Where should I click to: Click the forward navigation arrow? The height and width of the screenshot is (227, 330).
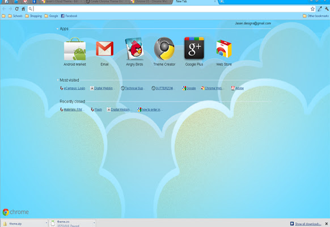click(x=10, y=9)
